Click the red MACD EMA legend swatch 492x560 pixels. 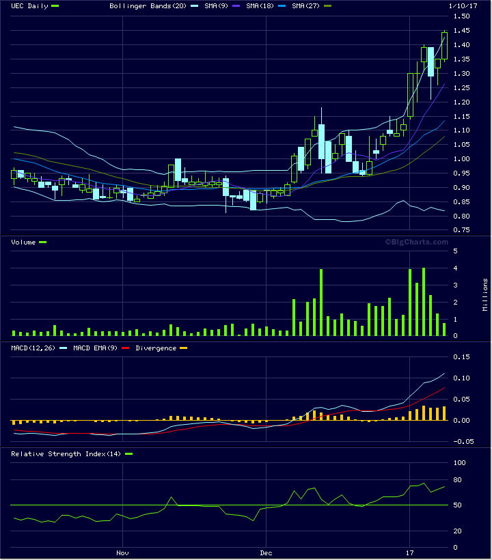pos(125,348)
